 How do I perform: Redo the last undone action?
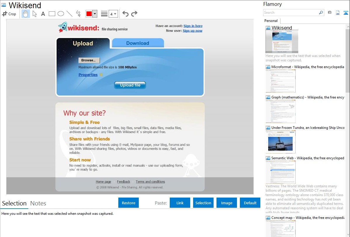pos(134,14)
